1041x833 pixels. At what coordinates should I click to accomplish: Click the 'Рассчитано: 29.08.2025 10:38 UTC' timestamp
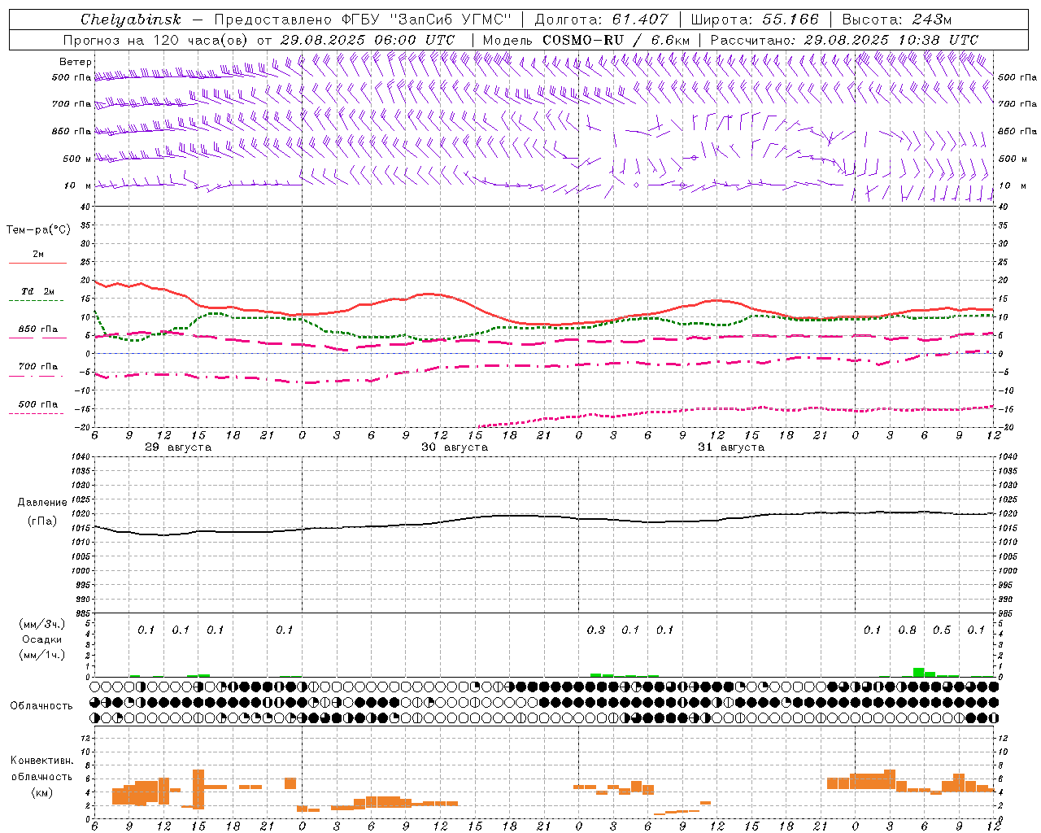(x=844, y=40)
